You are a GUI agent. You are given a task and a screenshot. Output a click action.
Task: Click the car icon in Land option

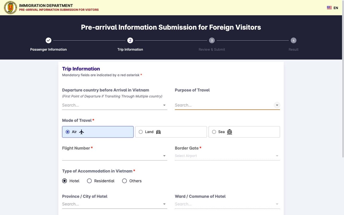click(158, 132)
